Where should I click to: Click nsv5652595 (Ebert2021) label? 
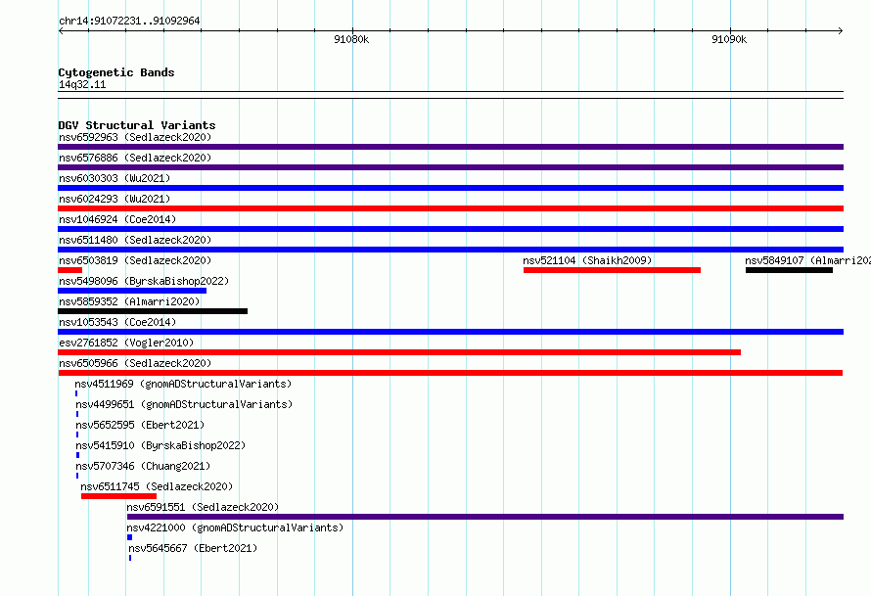(x=140, y=425)
